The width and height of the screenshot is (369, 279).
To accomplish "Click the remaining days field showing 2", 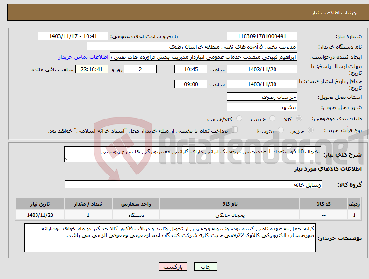I will tap(140, 69).
